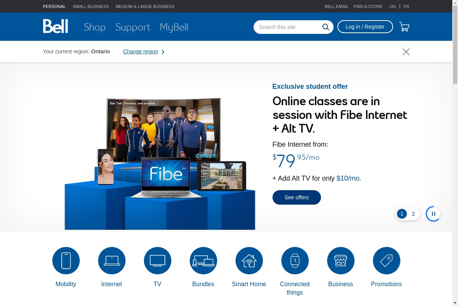Switch language to FR

point(406,6)
